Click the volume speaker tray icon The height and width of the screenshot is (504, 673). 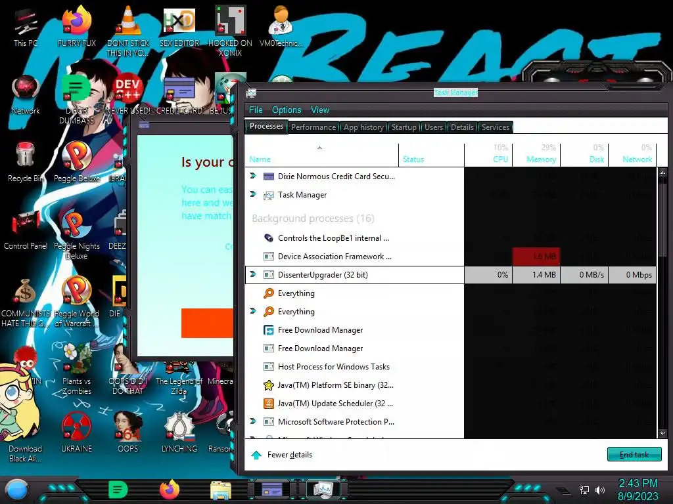click(599, 490)
